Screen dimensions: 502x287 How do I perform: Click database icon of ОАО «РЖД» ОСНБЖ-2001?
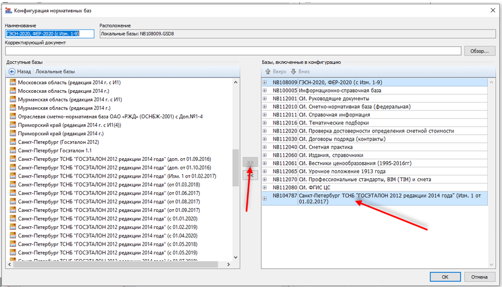pyautogui.click(x=13, y=116)
